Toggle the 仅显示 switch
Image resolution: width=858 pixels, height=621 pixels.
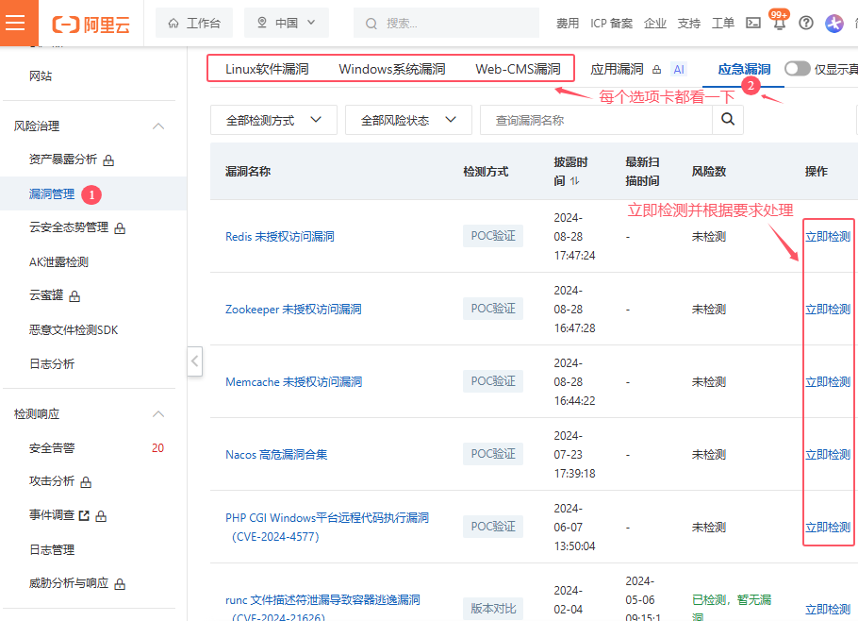pyautogui.click(x=797, y=69)
